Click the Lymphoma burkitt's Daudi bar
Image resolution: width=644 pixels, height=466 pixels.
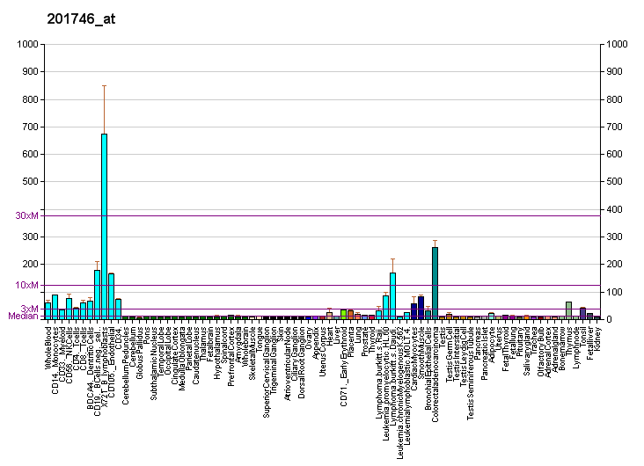point(392,295)
